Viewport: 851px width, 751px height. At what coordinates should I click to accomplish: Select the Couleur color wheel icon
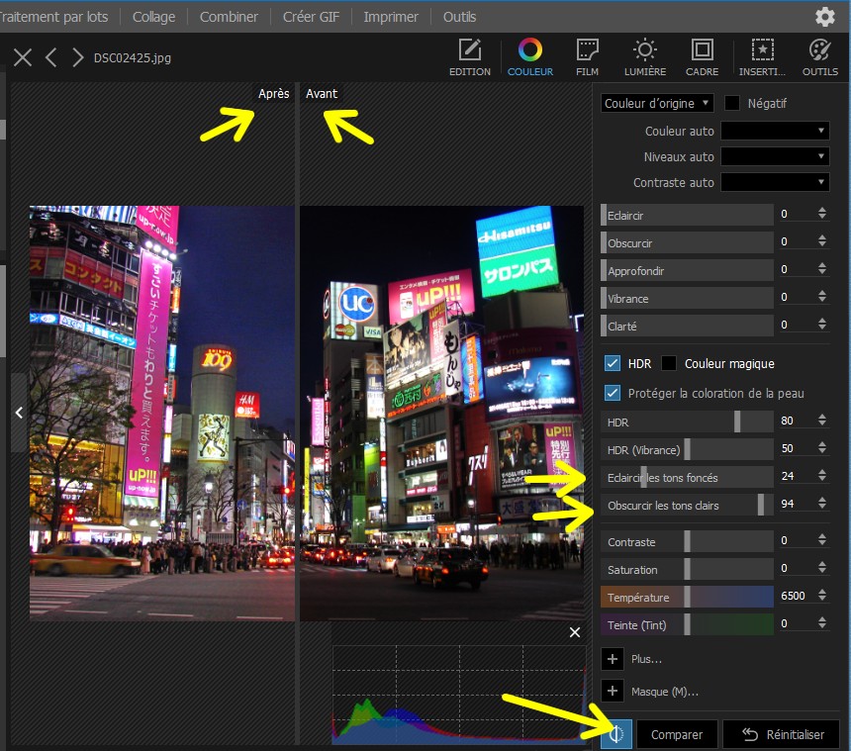530,49
